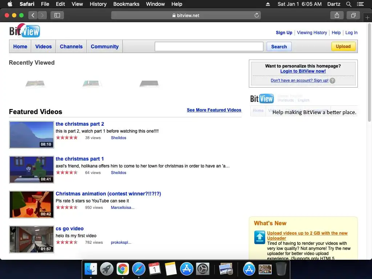
Task: Click the blue upload arrow icon in What's New
Action: click(x=259, y=237)
